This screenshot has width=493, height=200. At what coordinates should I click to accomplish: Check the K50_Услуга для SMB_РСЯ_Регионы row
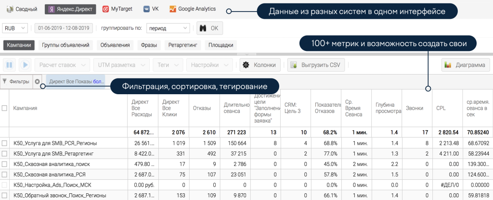pyautogui.click(x=4, y=143)
